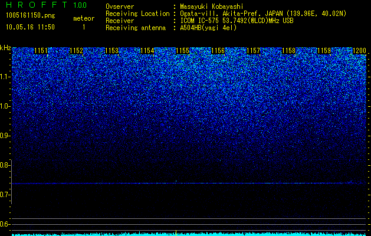Click the 1153 time marker
The width and height of the screenshot is (371, 236).
(111, 51)
